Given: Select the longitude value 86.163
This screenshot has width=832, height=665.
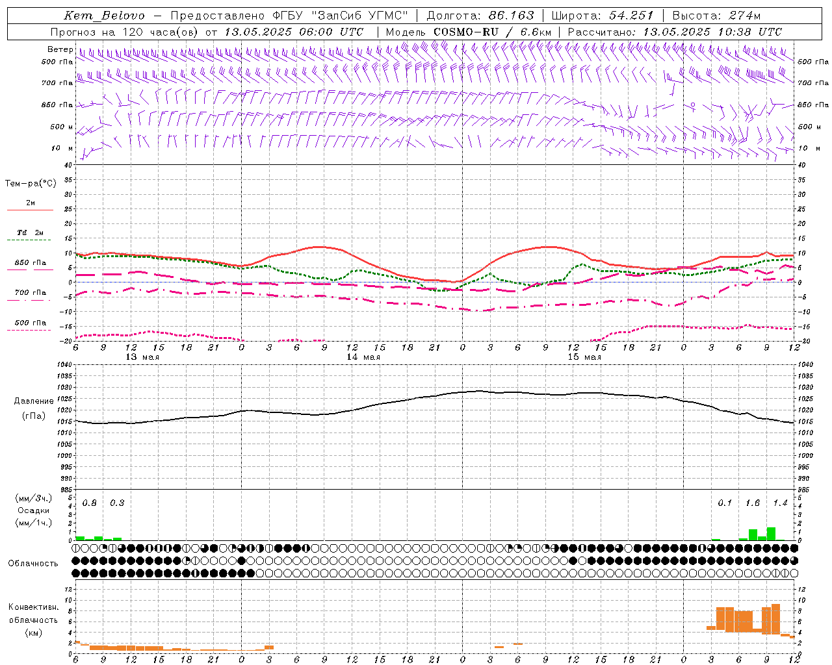Looking at the screenshot, I should coord(511,16).
